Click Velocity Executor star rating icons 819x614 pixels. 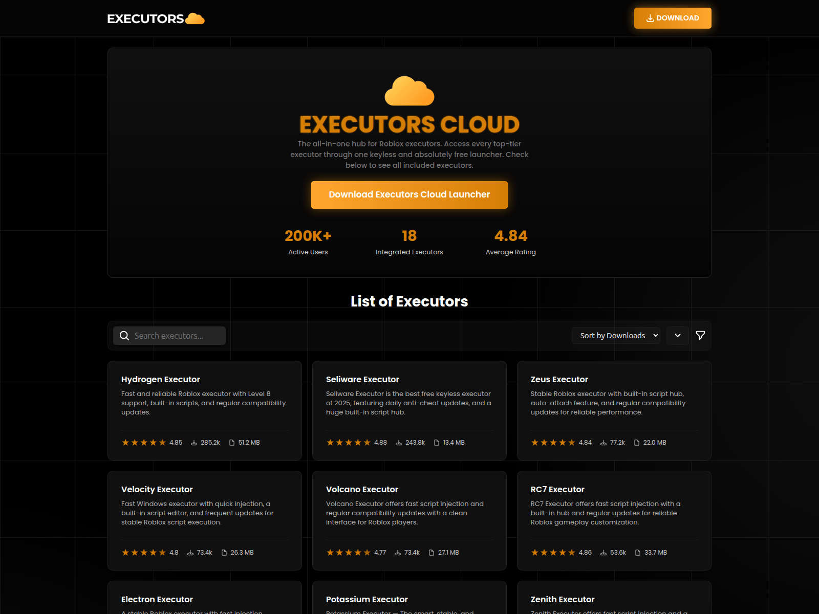[x=144, y=553]
